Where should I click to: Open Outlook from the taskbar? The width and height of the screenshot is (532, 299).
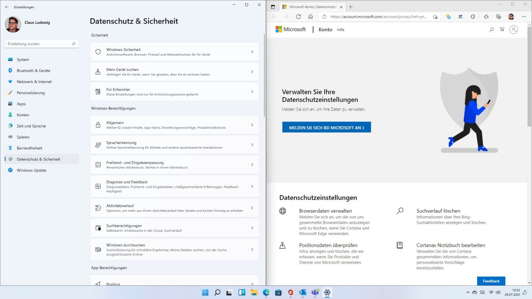coord(303,292)
